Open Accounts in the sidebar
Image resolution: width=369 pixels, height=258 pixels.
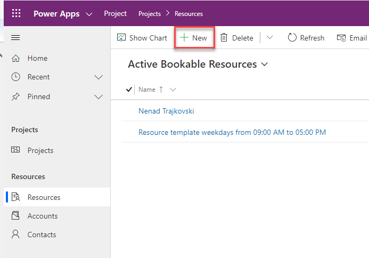[x=42, y=216]
